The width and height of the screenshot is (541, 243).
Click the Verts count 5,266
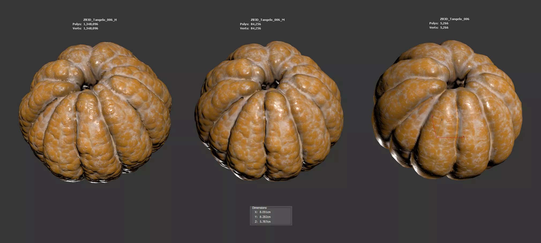[x=444, y=28]
